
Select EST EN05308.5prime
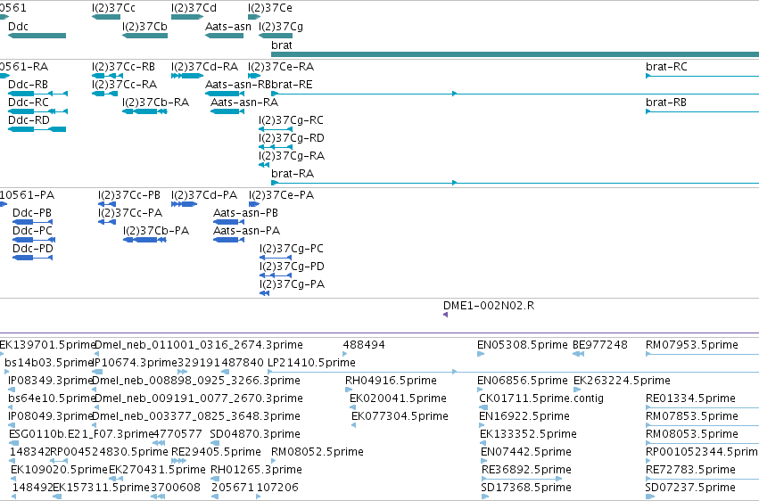coord(481,354)
